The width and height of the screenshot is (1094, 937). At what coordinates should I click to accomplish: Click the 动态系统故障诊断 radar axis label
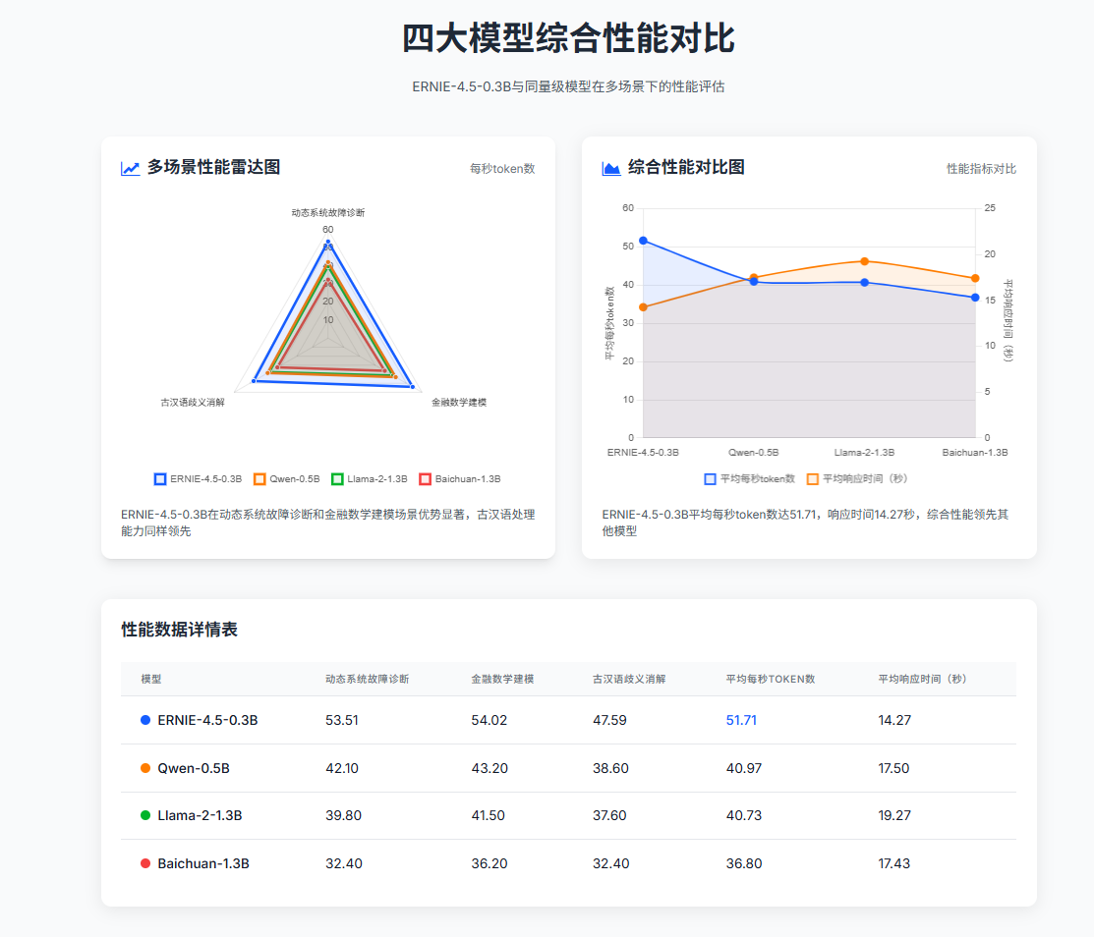coord(328,212)
